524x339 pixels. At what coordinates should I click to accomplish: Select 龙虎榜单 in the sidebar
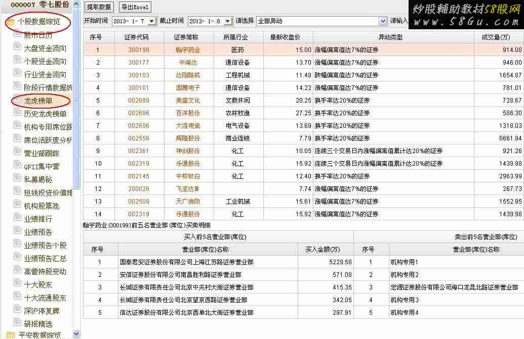click(38, 101)
